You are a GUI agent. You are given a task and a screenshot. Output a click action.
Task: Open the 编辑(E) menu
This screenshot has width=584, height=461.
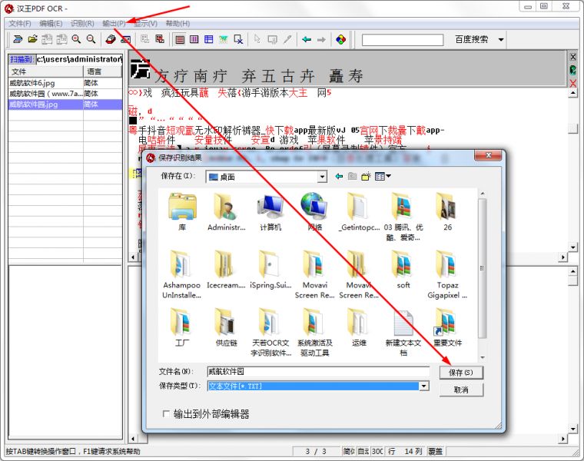tap(51, 24)
